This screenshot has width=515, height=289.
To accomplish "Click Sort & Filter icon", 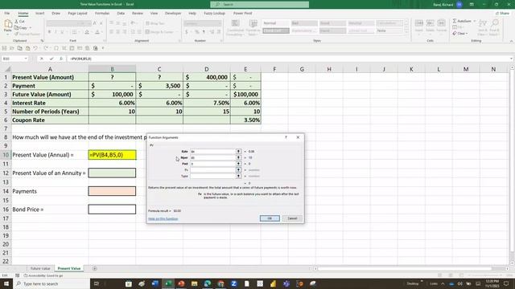I will point(483,23).
